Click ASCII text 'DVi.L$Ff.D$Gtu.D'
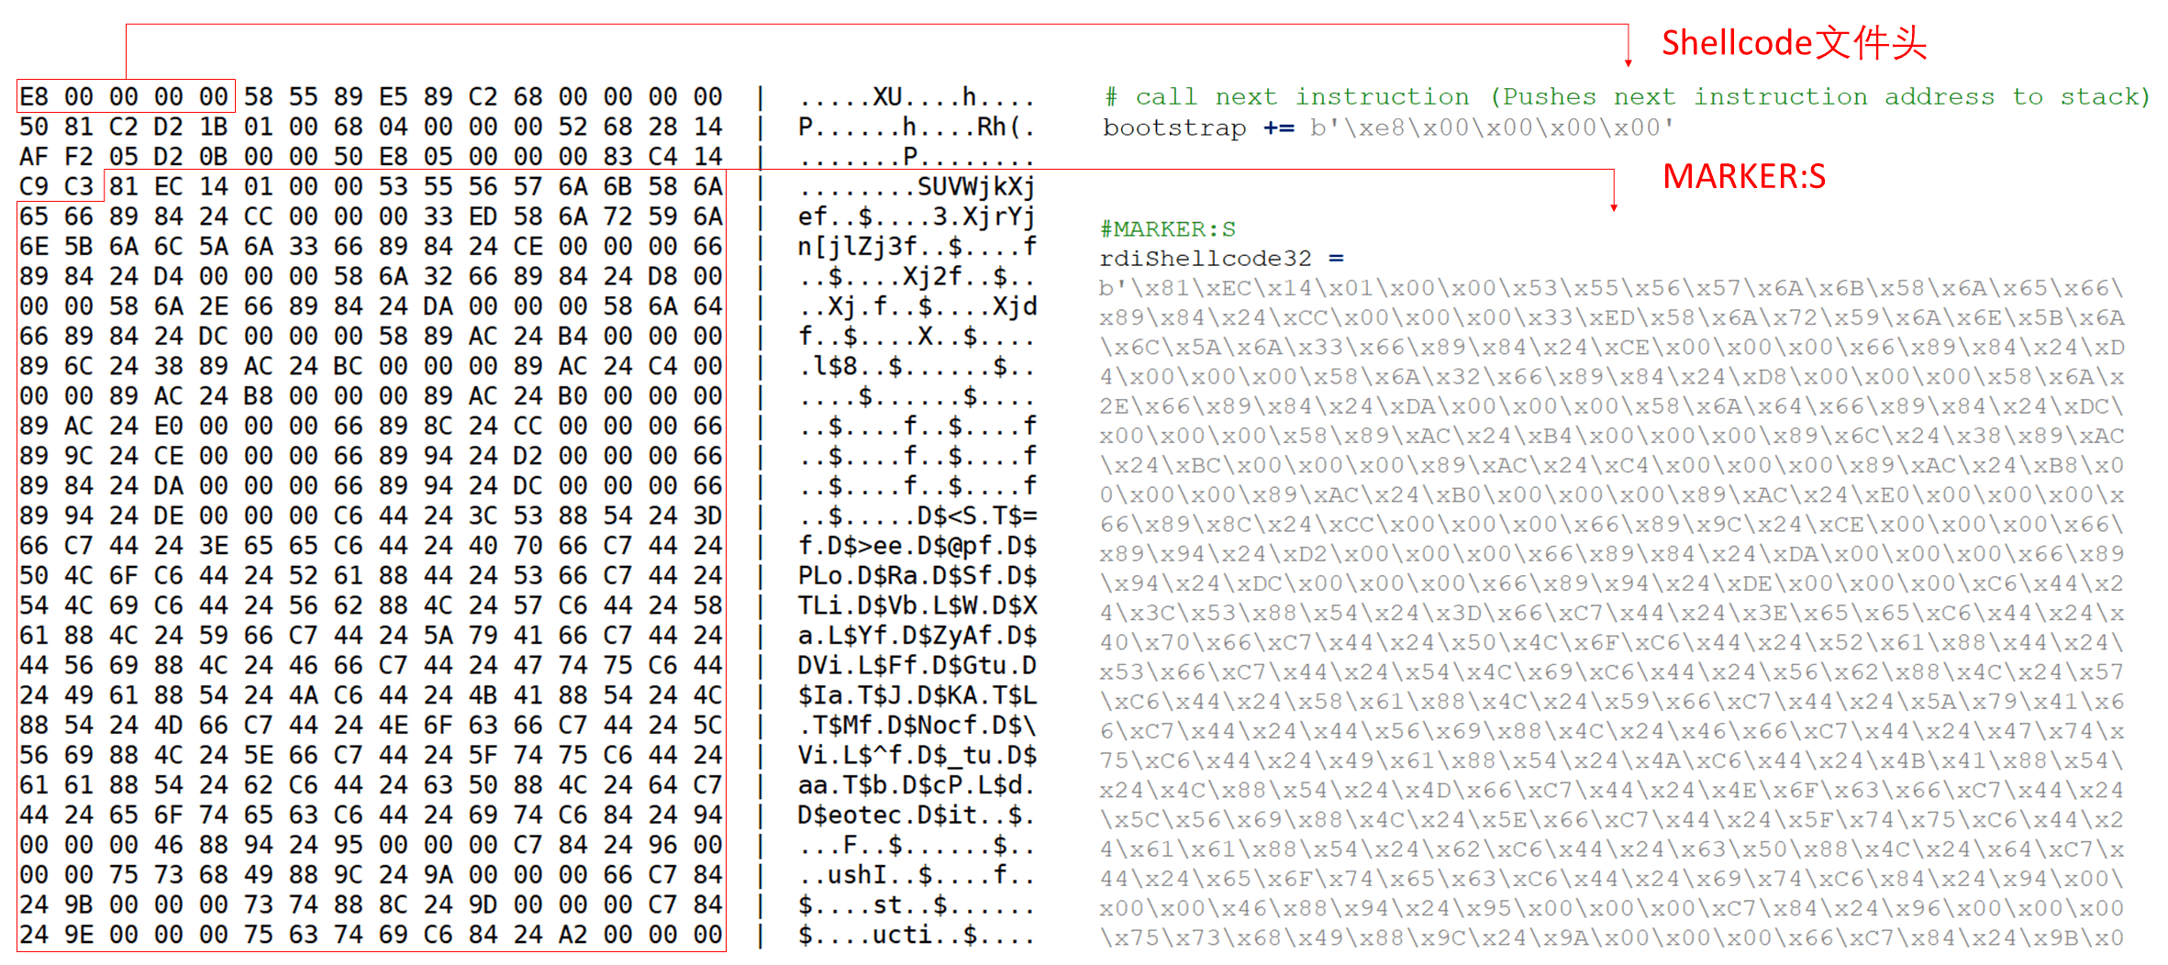The image size is (2168, 965). [917, 665]
